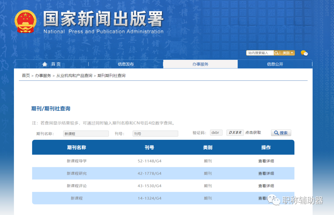
Task: Click the 刊号 input field
Action: (x=155, y=133)
